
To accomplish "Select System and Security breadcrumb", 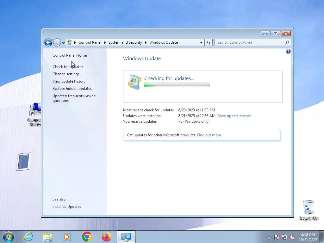I will click(x=125, y=42).
